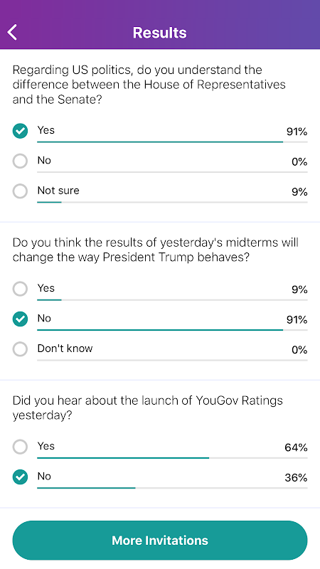Click the 'Don't know' option label
Screen dimensions: 320x569
[x=65, y=349]
